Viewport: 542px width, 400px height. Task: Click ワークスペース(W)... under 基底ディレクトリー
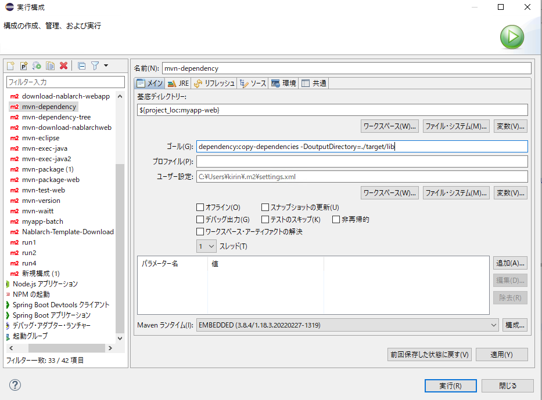390,126
